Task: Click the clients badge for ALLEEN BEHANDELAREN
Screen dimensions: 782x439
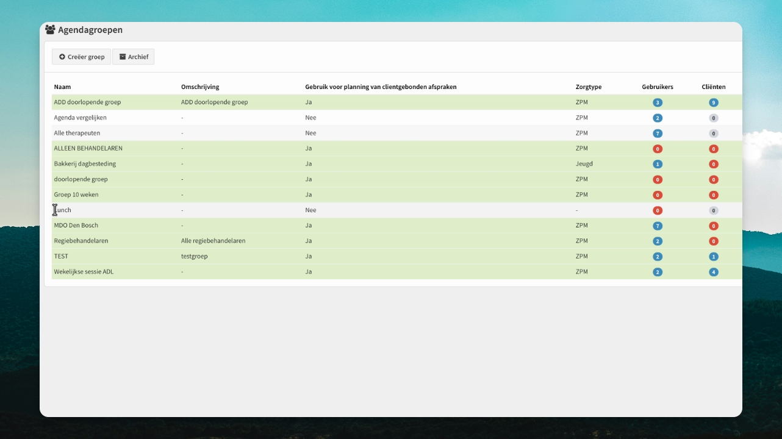Action: (x=714, y=149)
